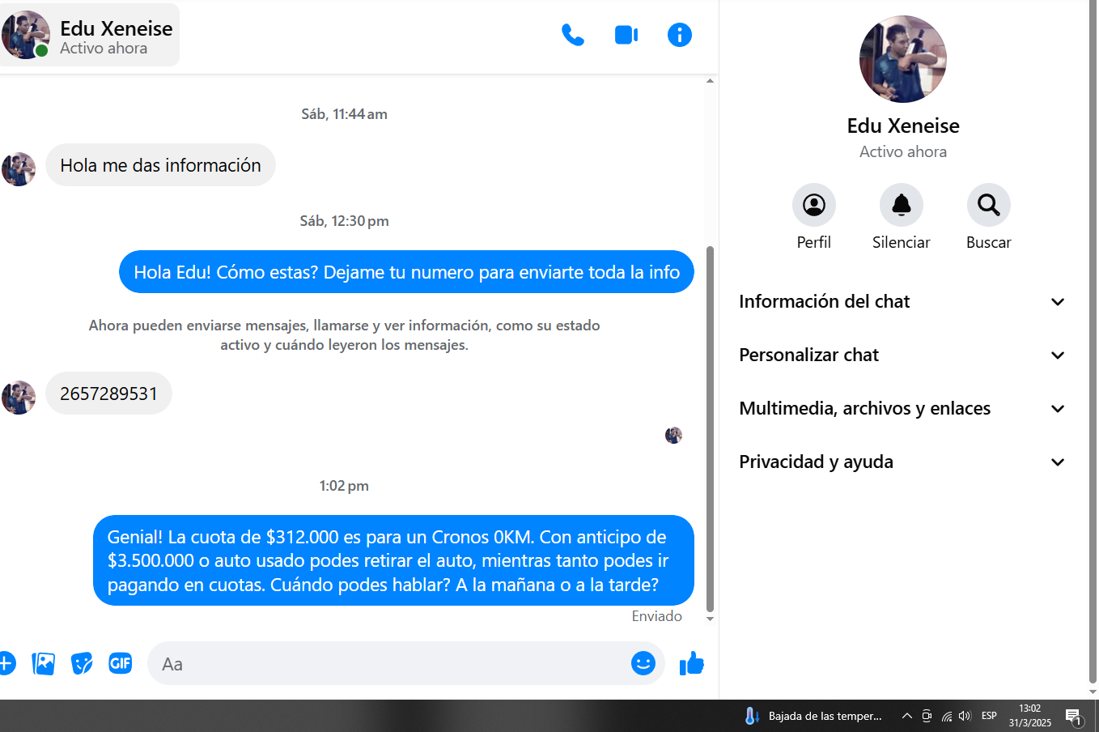Attach a photo using the image icon
The height and width of the screenshot is (732, 1099).
pyautogui.click(x=43, y=663)
